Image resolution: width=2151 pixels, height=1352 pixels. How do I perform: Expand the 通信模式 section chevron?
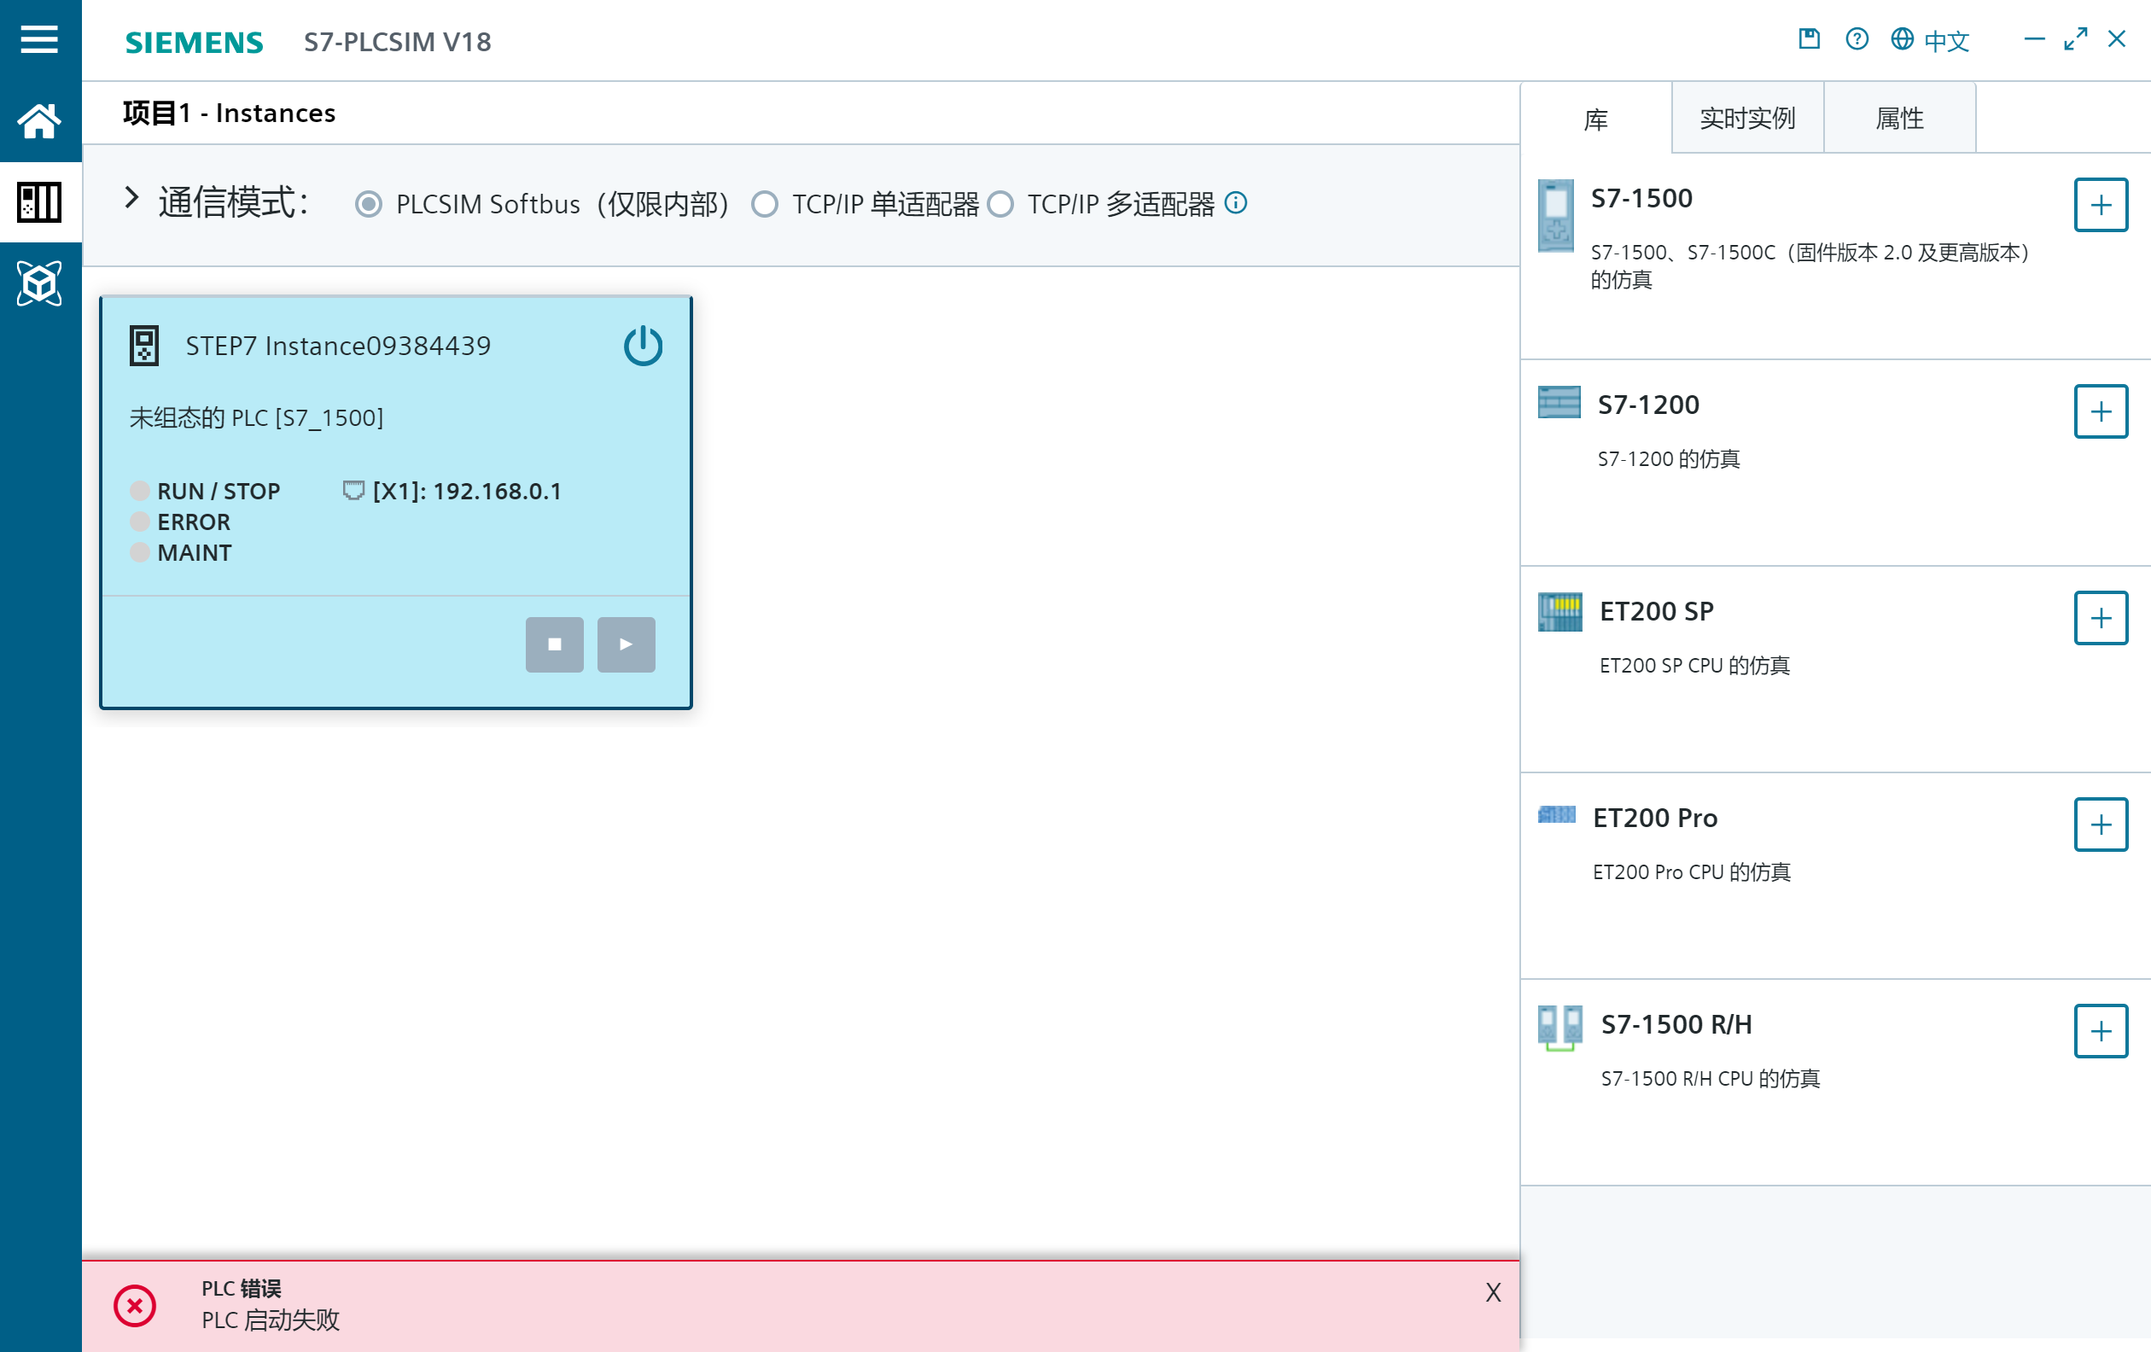(x=131, y=198)
